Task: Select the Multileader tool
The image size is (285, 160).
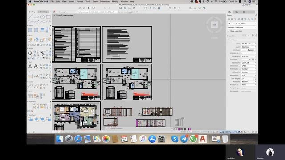Action: pos(30,86)
